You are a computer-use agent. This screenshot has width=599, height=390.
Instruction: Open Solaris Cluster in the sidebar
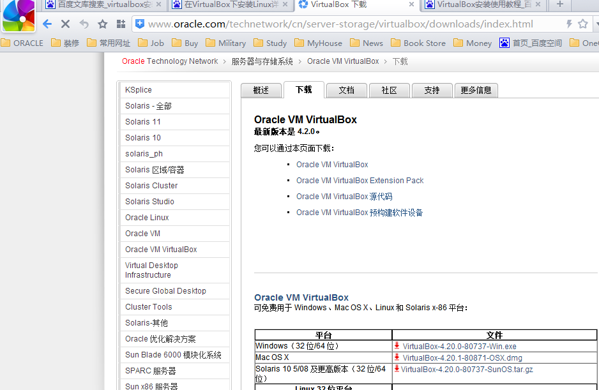tap(174, 186)
